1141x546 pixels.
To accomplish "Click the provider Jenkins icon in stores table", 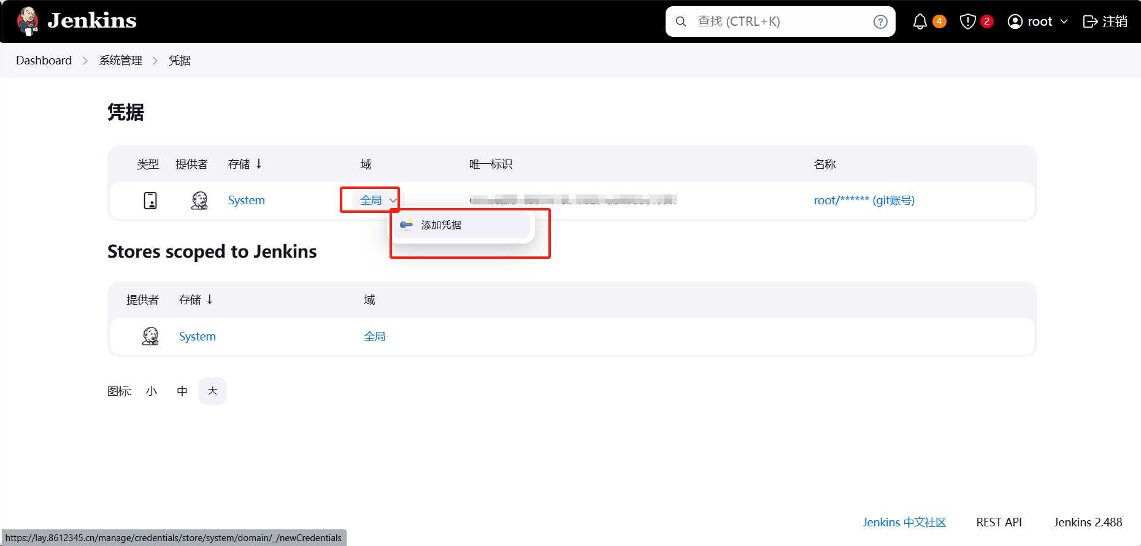I will pyautogui.click(x=150, y=336).
